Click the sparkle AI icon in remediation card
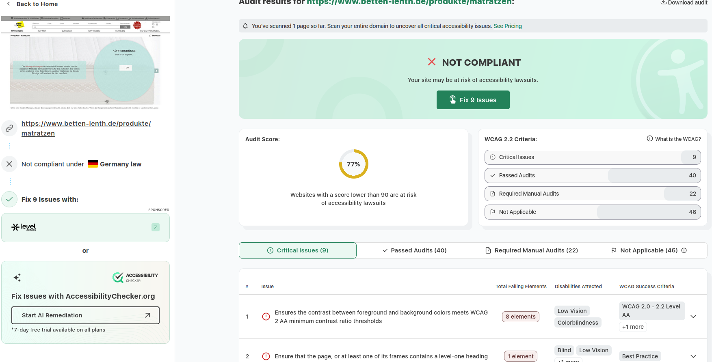 17,278
